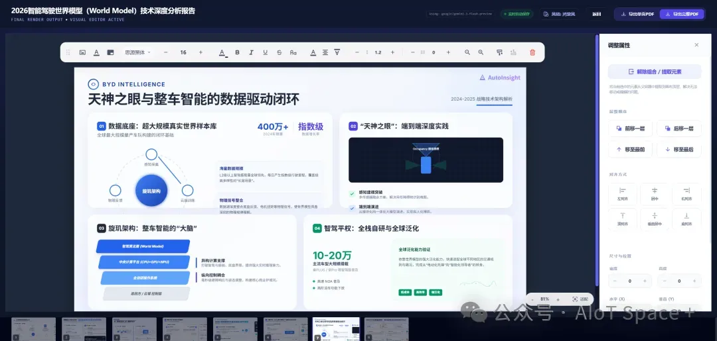
Task: Select slide thumbnail 1
Action: (33, 329)
